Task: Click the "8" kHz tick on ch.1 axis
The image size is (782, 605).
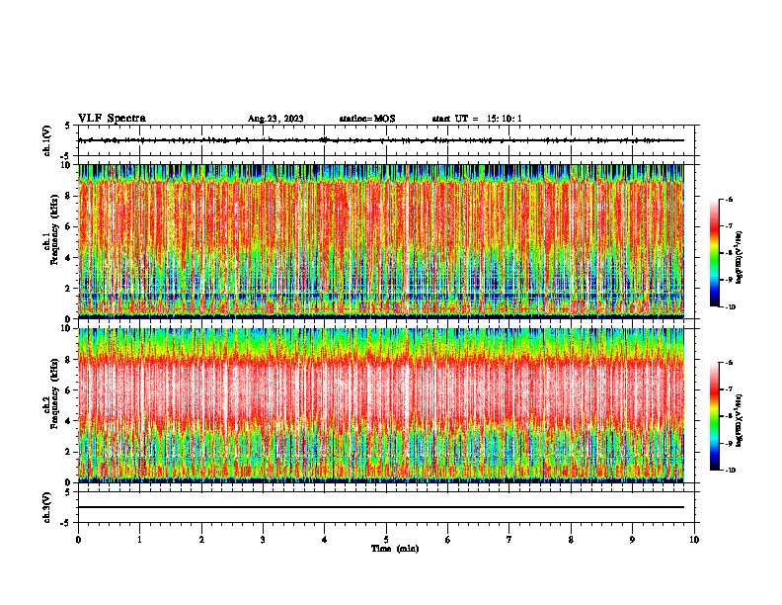Action: pyautogui.click(x=69, y=196)
